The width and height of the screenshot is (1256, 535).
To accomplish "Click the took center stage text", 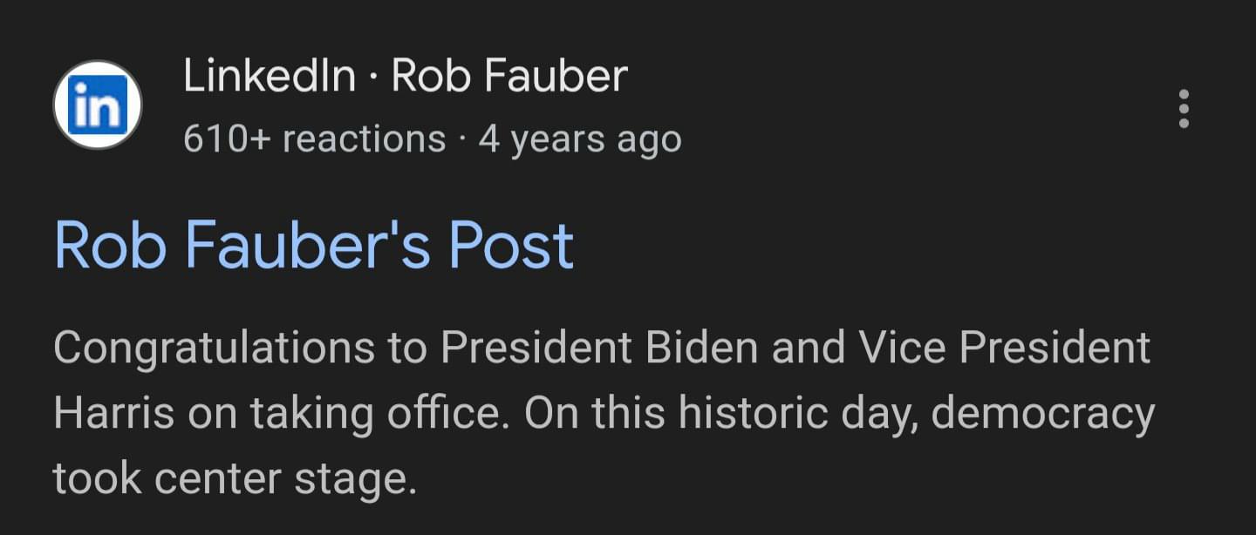I will pyautogui.click(x=235, y=478).
